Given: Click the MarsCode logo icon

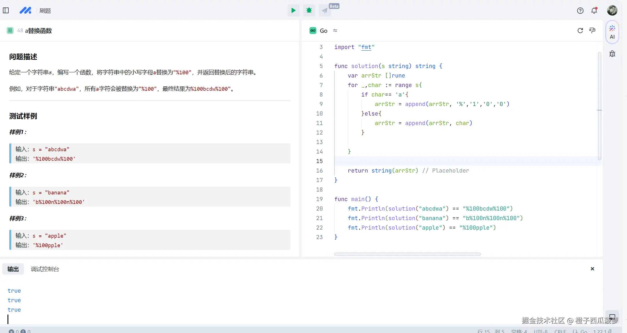Looking at the screenshot, I should tap(25, 10).
